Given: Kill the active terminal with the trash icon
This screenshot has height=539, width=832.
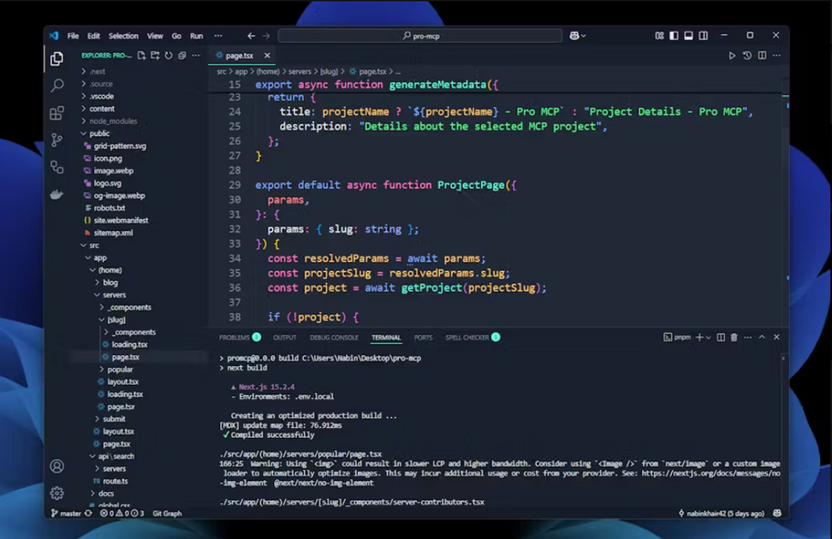Looking at the screenshot, I should (734, 337).
